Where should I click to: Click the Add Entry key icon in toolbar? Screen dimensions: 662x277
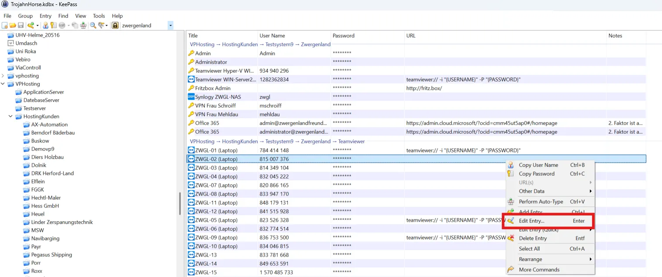pyautogui.click(x=31, y=26)
